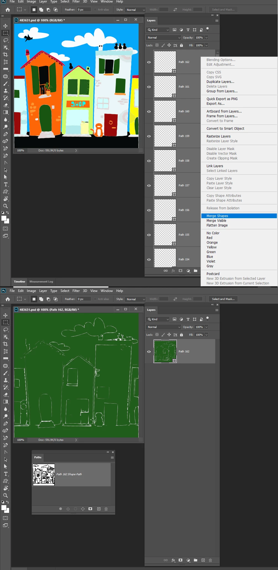Viewport: 278px width, 570px height.
Task: Click Duplicate Layers... in the context menu
Action: pyautogui.click(x=220, y=82)
